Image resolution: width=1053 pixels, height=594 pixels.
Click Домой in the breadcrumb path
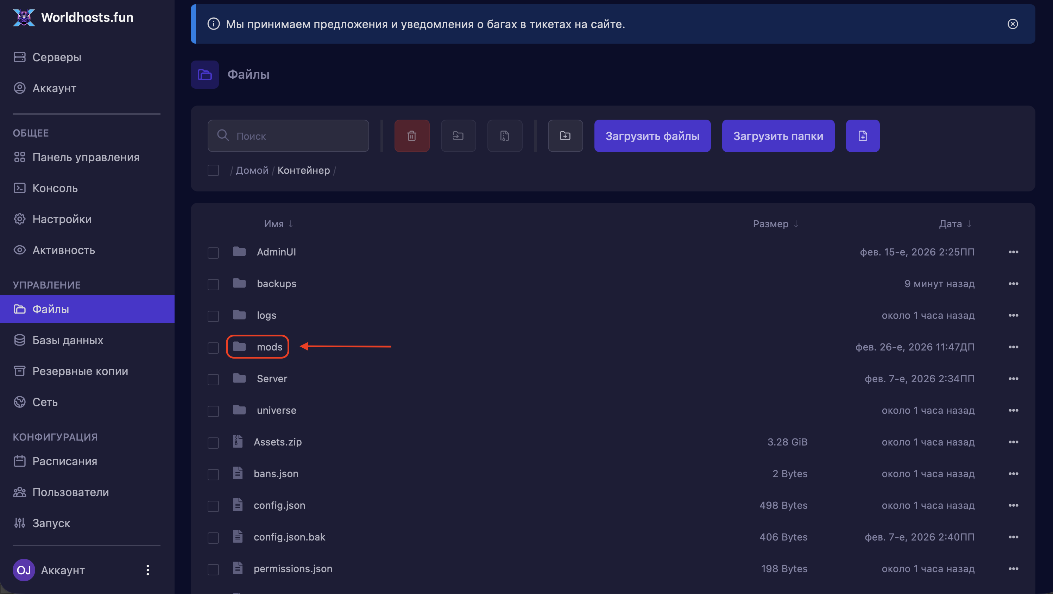point(252,170)
